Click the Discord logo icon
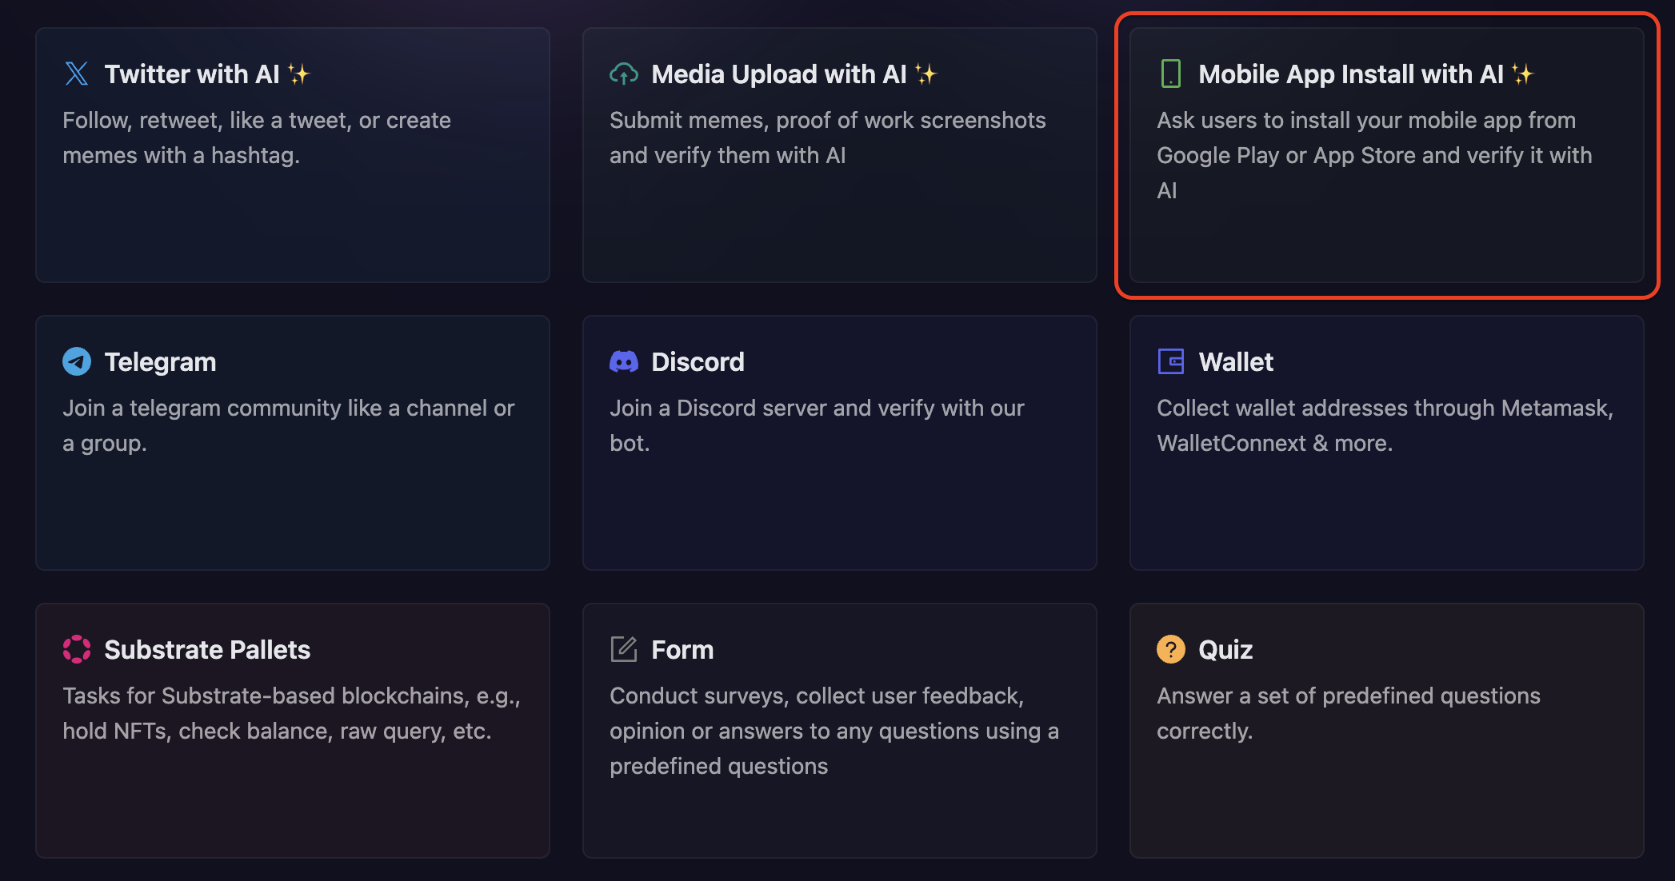 [624, 361]
